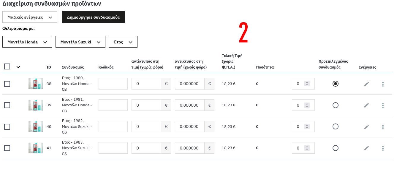Select the checkbox for row ID 39
397x169 pixels.
[7, 105]
